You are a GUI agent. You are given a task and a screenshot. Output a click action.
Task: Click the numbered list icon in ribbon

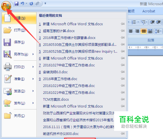pyautogui.click(x=134, y=22)
